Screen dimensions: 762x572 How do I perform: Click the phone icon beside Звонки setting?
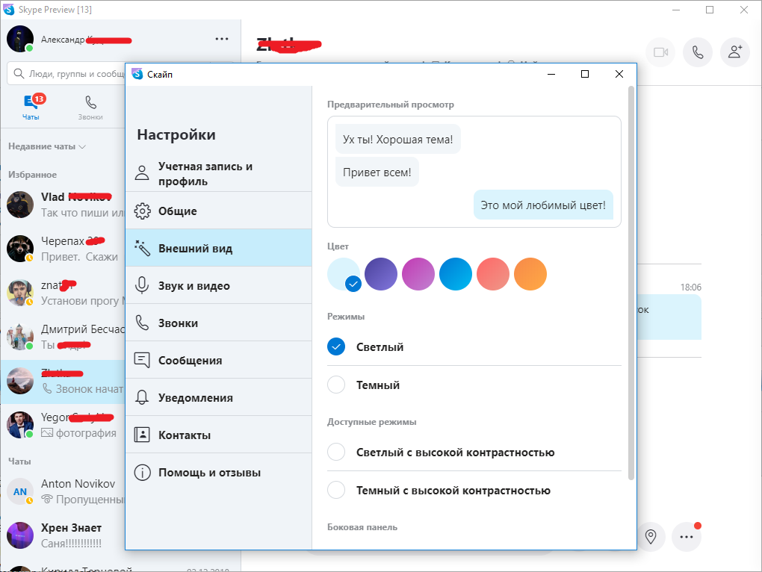142,323
